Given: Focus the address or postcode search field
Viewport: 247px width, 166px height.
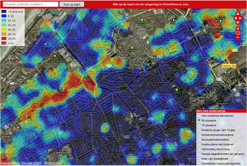Looking at the screenshot, I should [x=29, y=4].
